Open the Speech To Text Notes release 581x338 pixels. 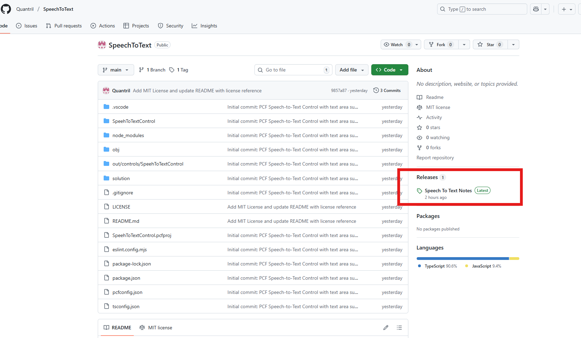pos(448,191)
